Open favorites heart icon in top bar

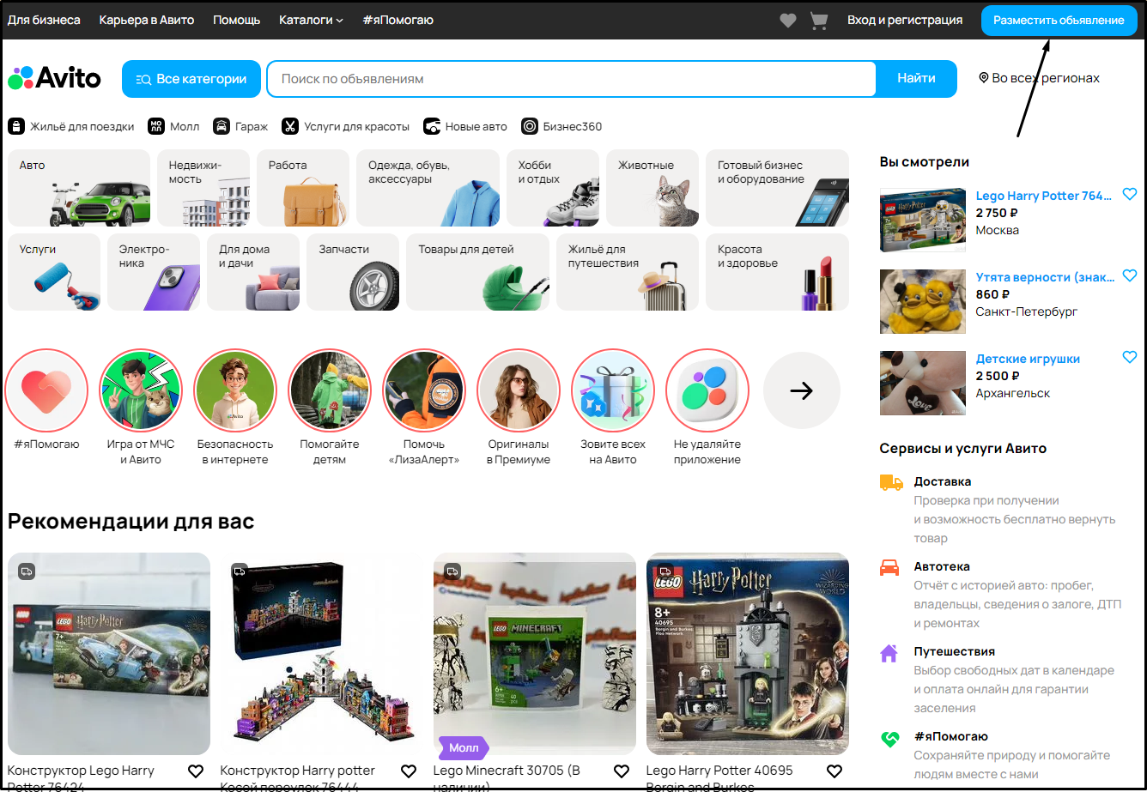tap(787, 20)
